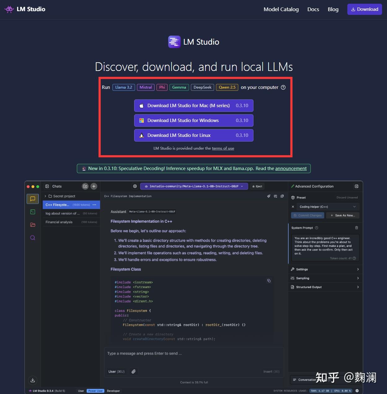Download LM Studio for Mac (M series)
The image size is (387, 394).
coord(194,106)
